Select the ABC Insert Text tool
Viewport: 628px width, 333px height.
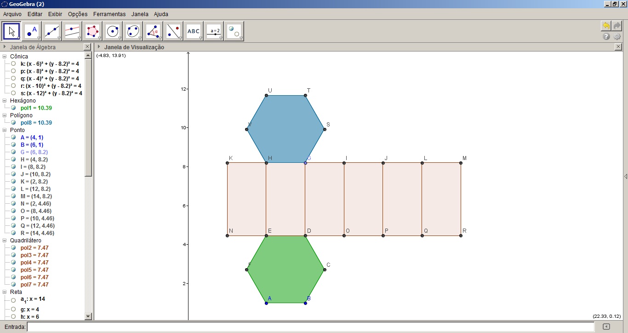tap(194, 31)
